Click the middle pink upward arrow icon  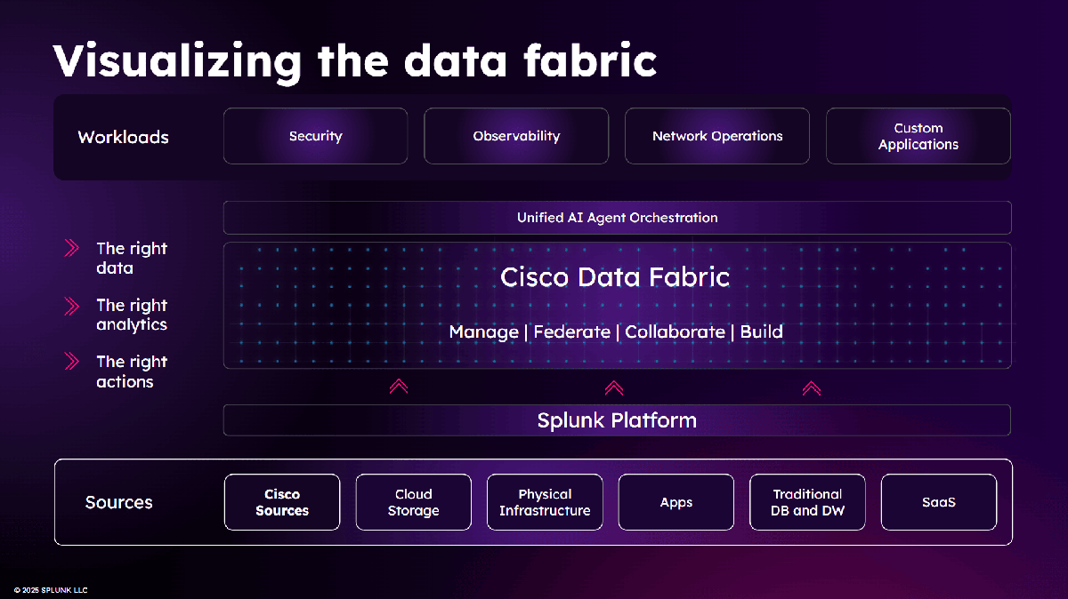point(613,387)
